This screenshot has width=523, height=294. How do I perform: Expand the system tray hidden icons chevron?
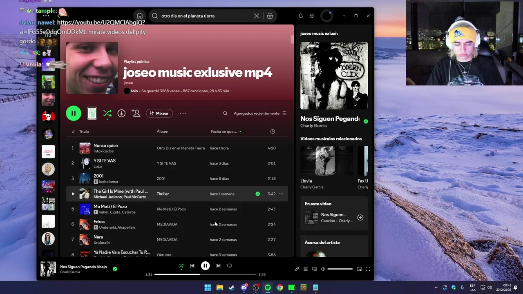[436, 287]
